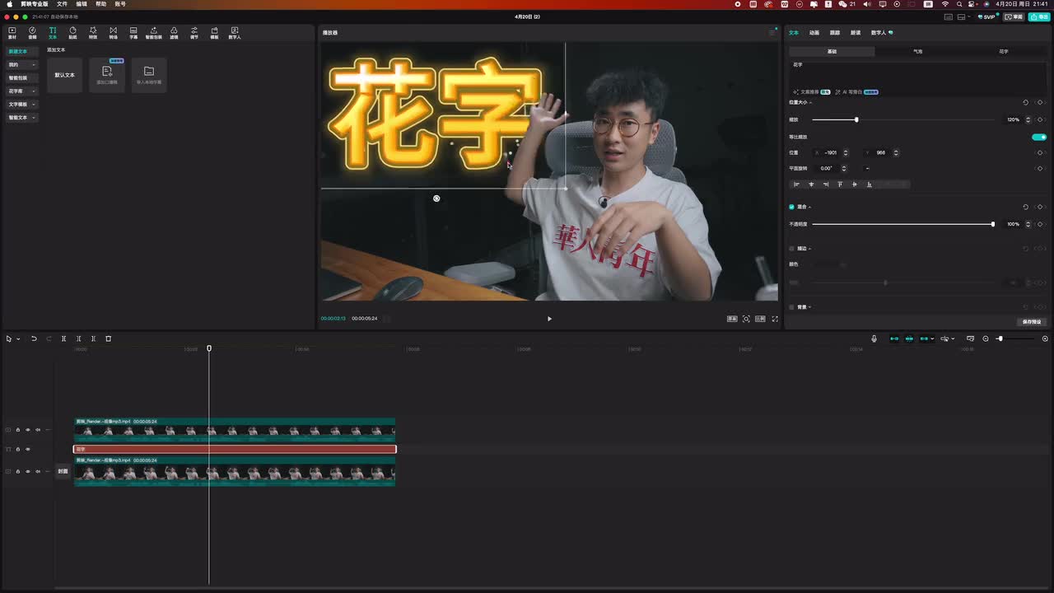Image resolution: width=1054 pixels, height=593 pixels.
Task: Click the 不透明度 opacity slider handle
Action: click(x=992, y=224)
